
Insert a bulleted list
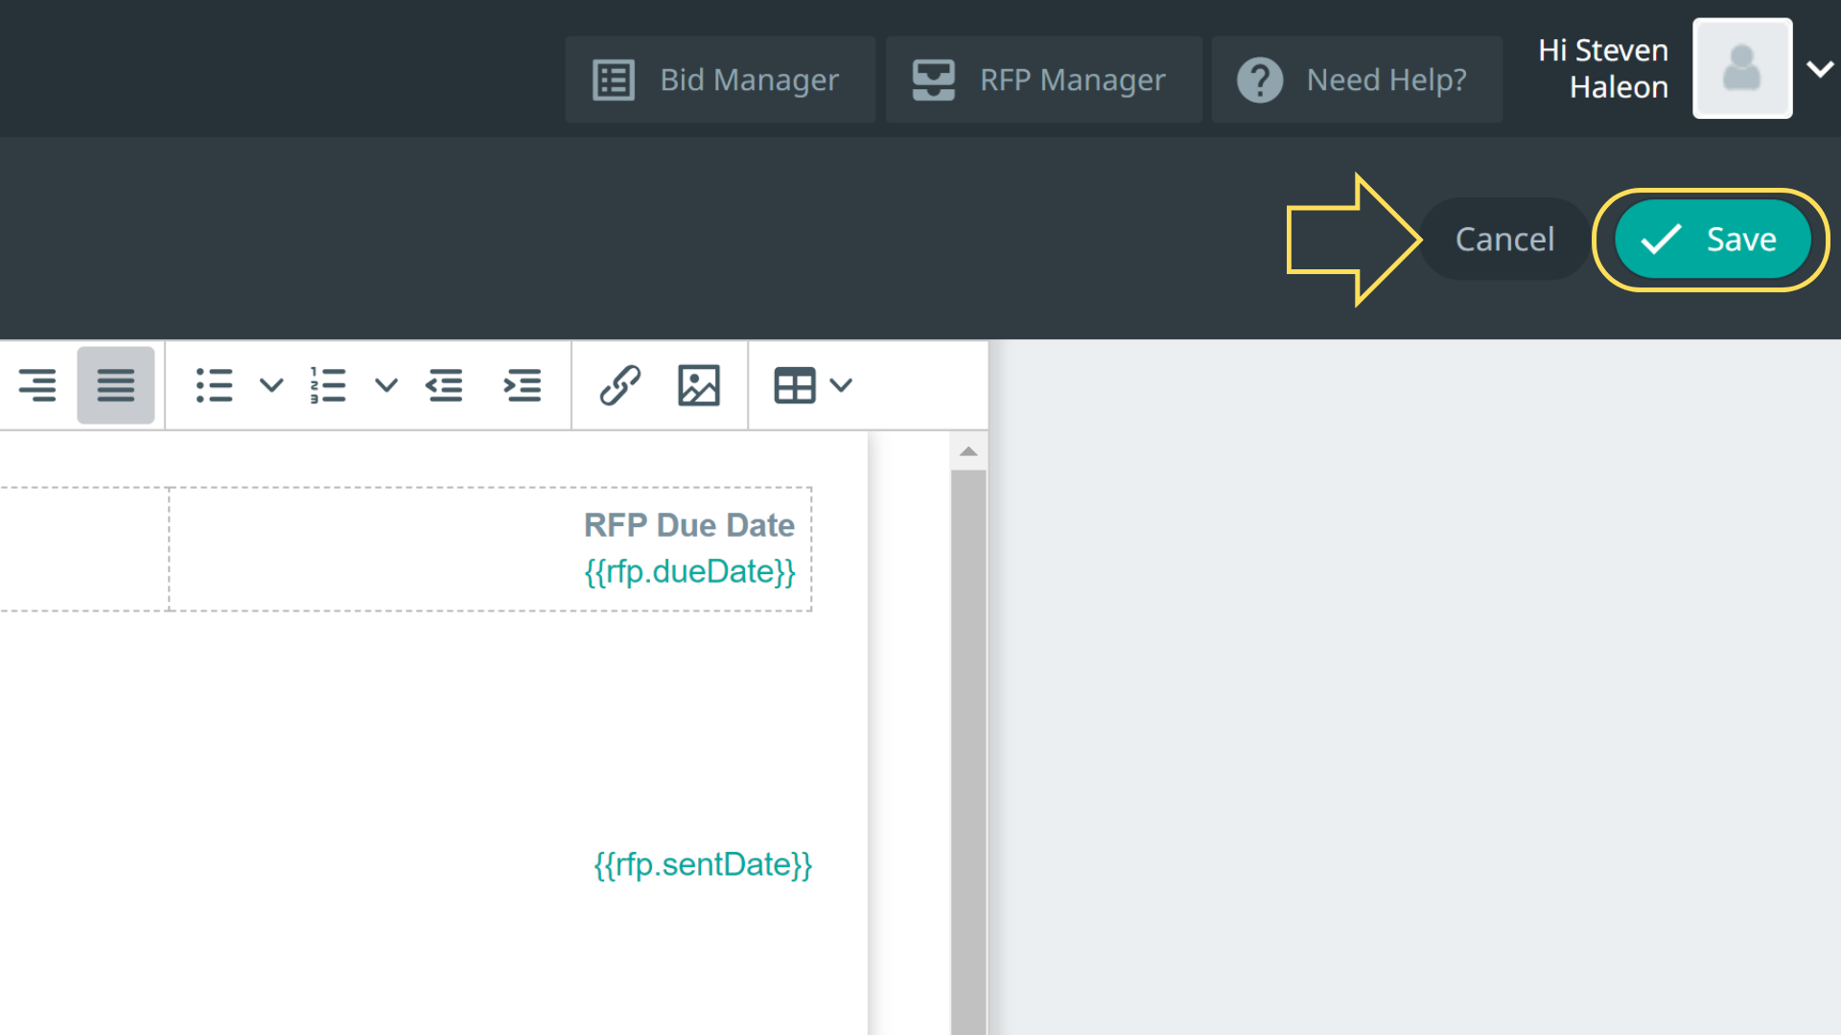(x=214, y=385)
